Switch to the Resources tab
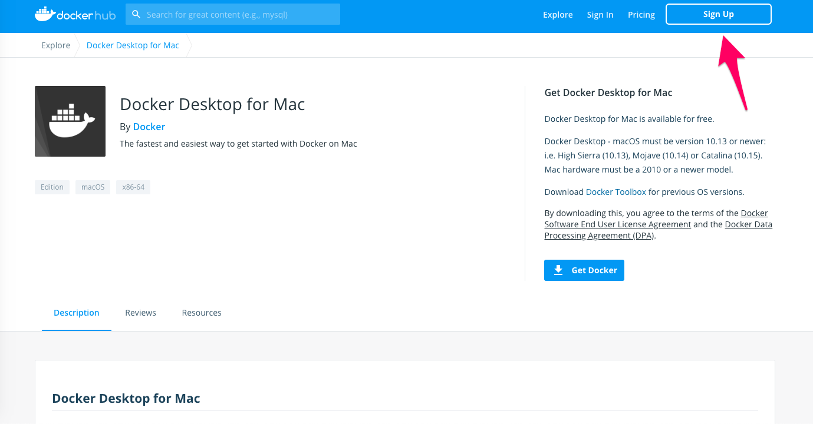813x424 pixels. coord(202,313)
